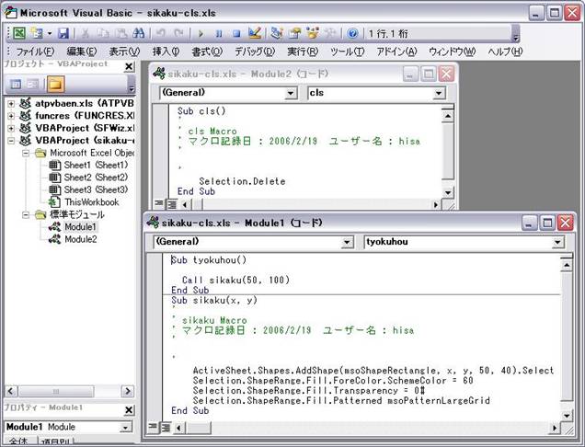This screenshot has height=447, width=585.
Task: Open dropdown next to Insert UserForm icon
Action: 50,34
